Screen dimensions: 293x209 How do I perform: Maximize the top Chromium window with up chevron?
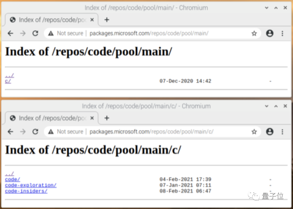coord(276,8)
